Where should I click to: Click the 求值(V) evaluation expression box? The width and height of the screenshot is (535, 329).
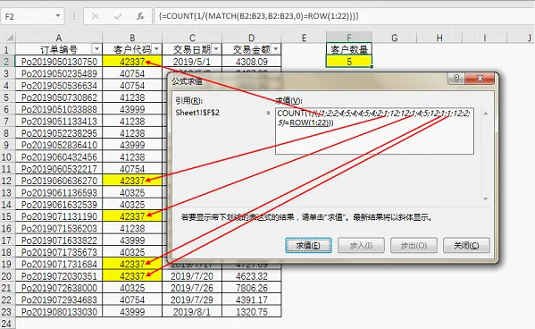(x=374, y=131)
